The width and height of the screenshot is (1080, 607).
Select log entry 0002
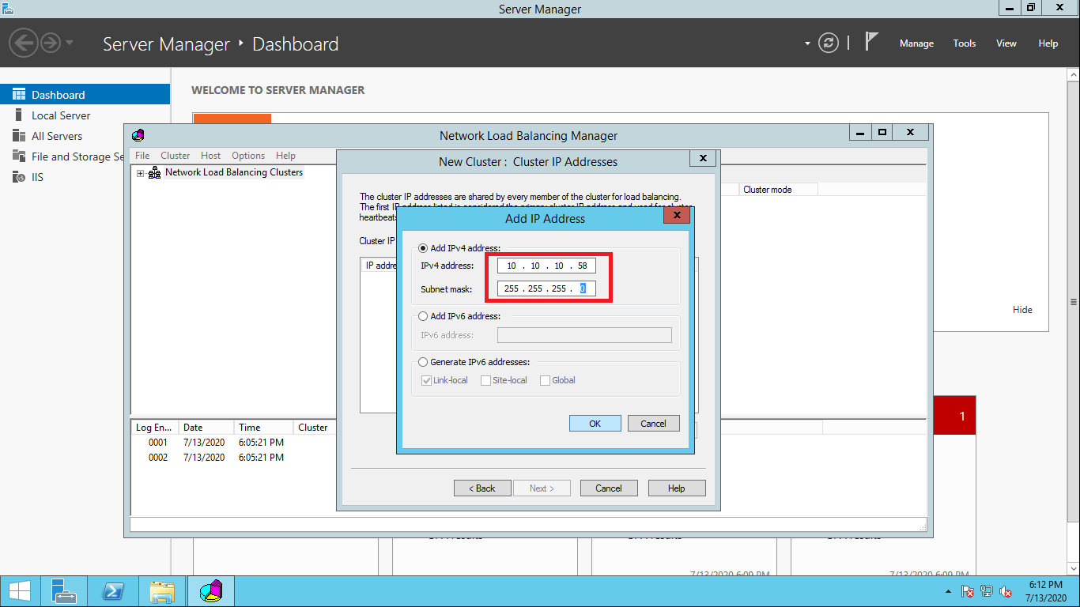(158, 458)
